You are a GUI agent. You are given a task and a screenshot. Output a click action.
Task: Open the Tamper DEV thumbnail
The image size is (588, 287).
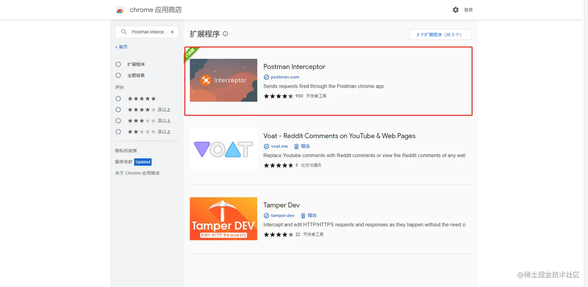[x=223, y=219]
